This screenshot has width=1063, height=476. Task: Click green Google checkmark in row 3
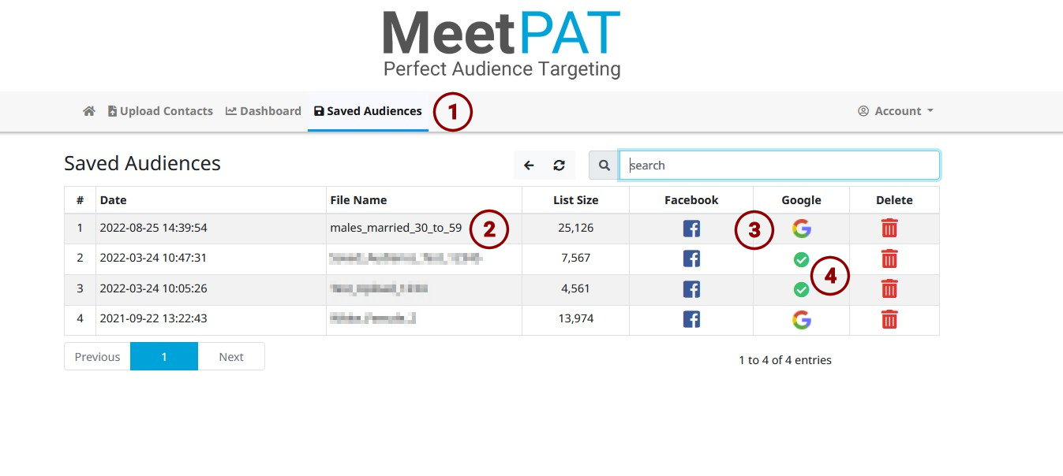(801, 290)
